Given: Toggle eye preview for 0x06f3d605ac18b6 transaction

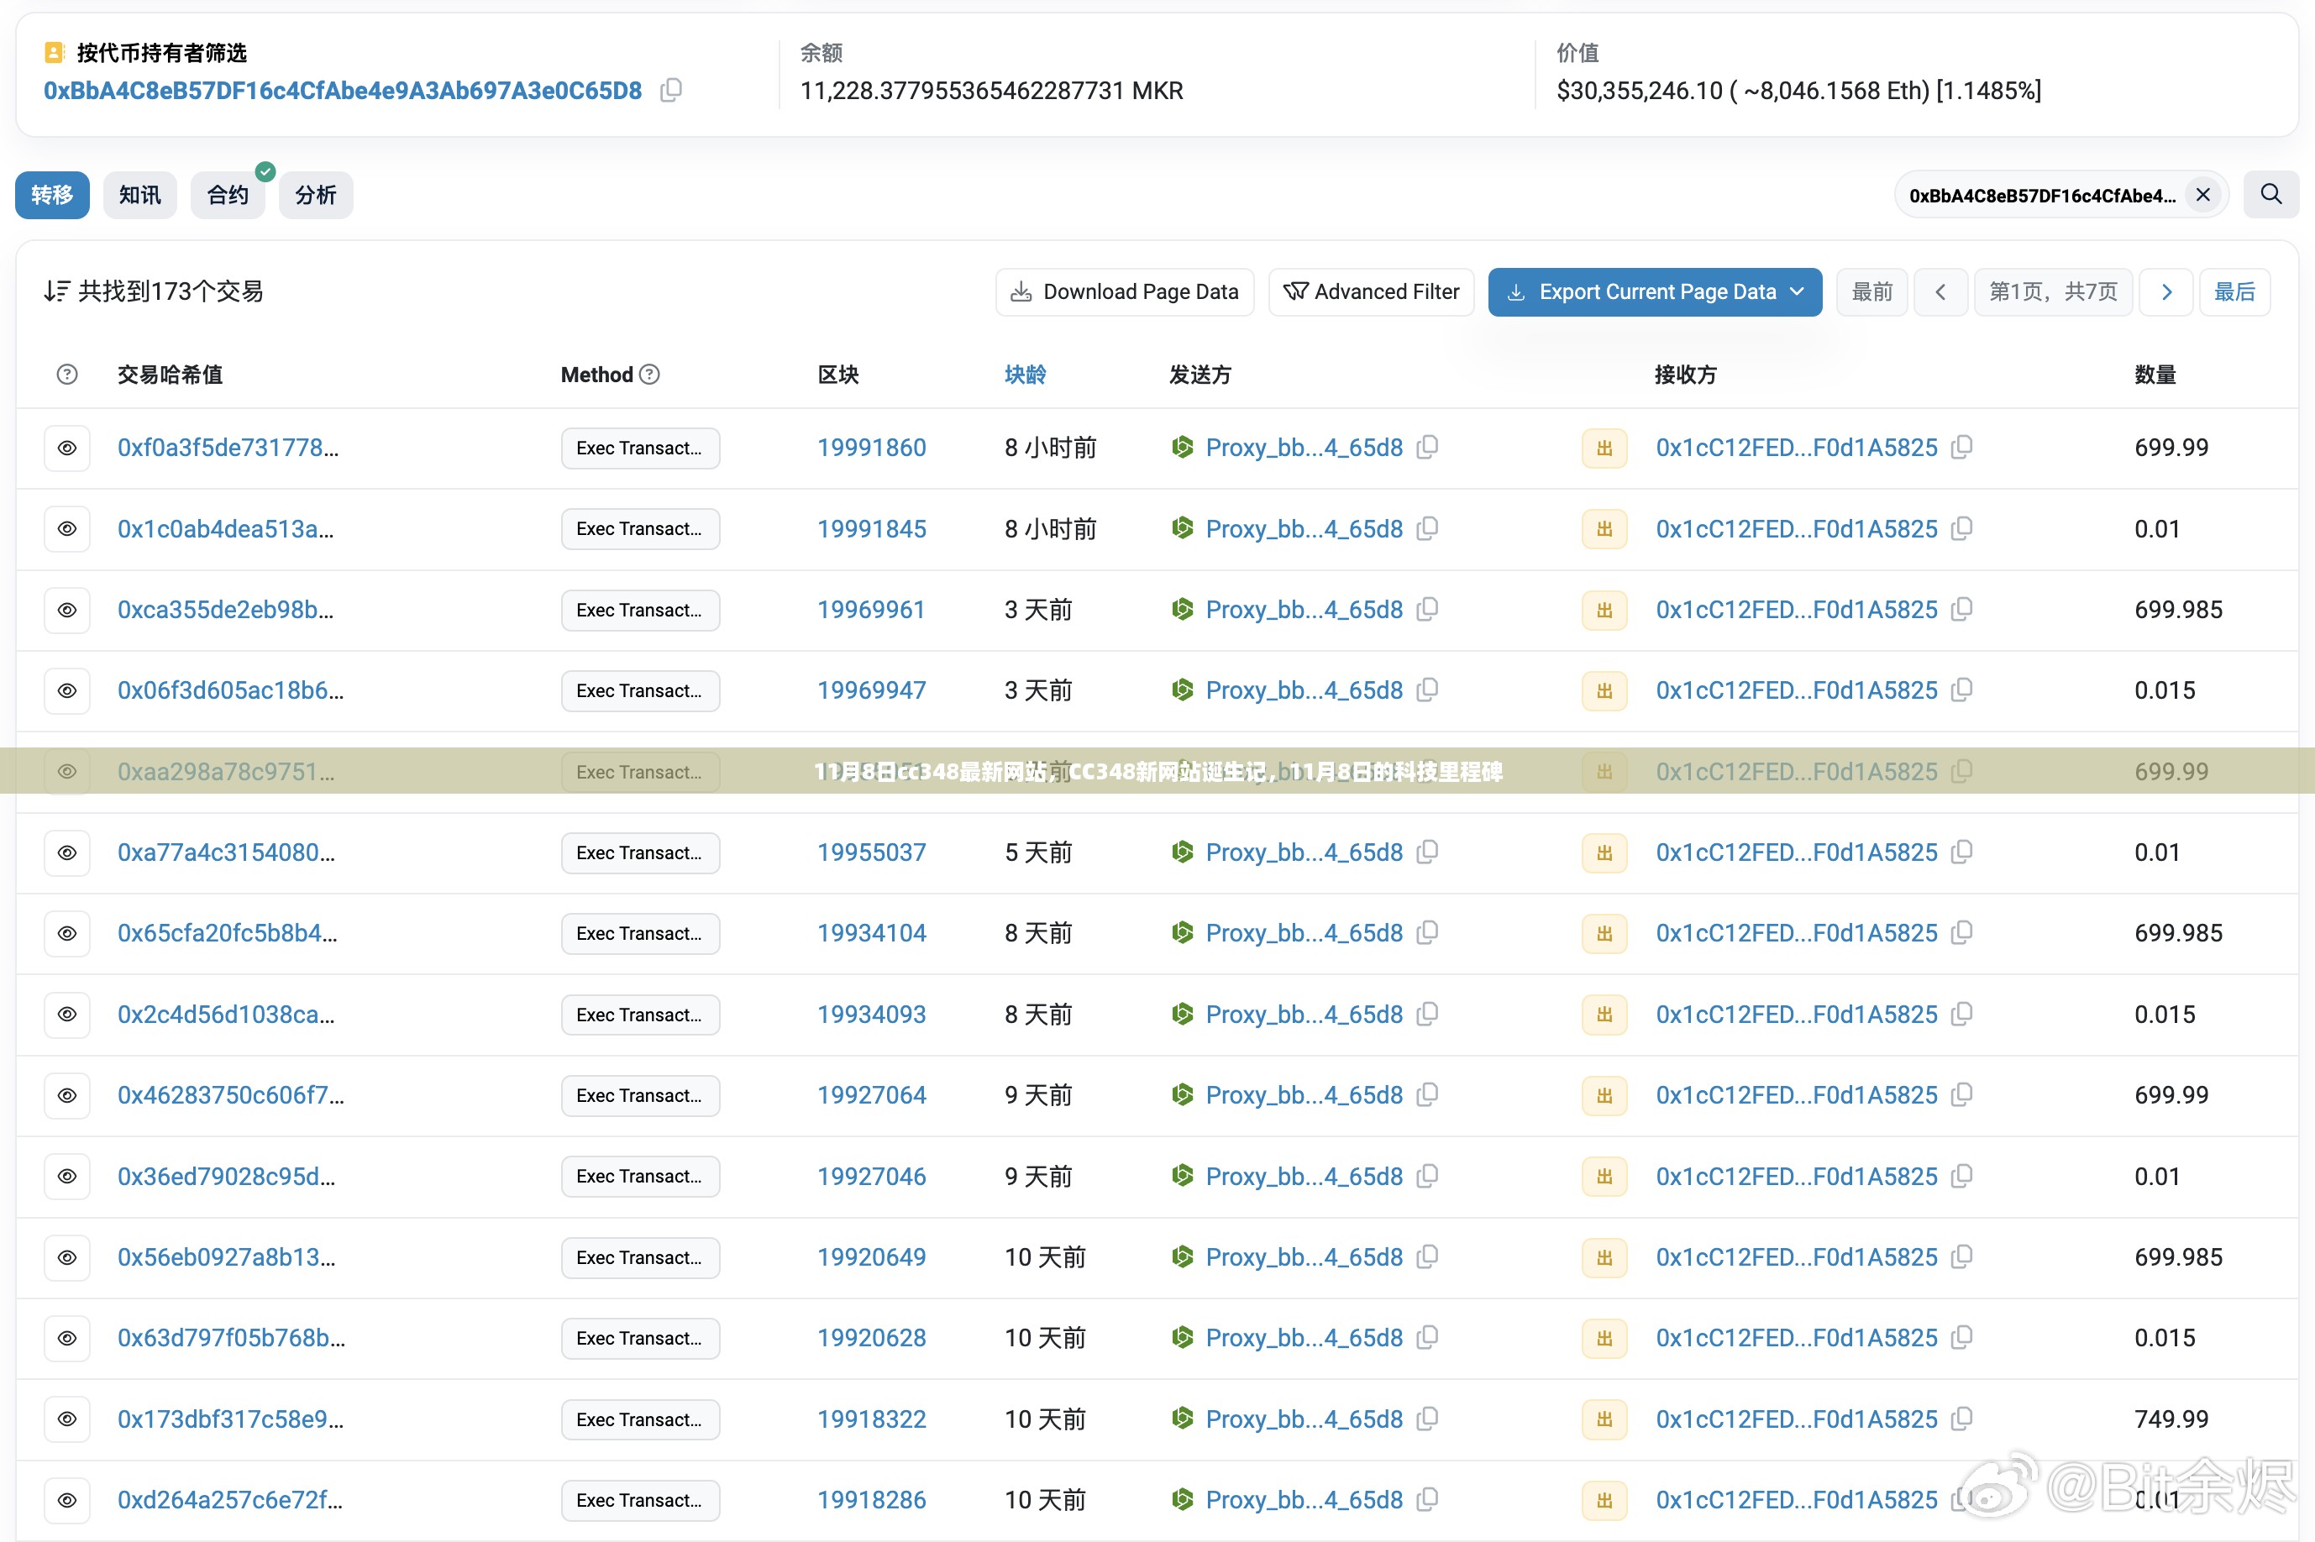Looking at the screenshot, I should click(x=67, y=691).
